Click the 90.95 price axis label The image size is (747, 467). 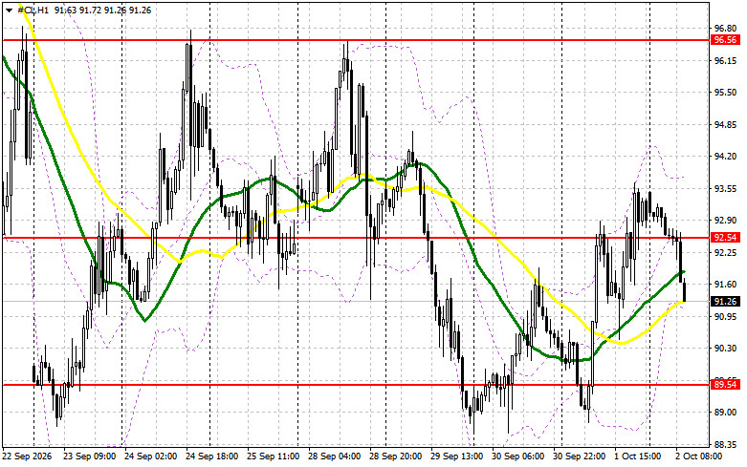(725, 317)
